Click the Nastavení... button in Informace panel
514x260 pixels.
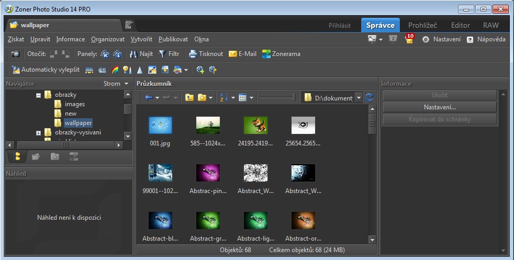point(439,107)
